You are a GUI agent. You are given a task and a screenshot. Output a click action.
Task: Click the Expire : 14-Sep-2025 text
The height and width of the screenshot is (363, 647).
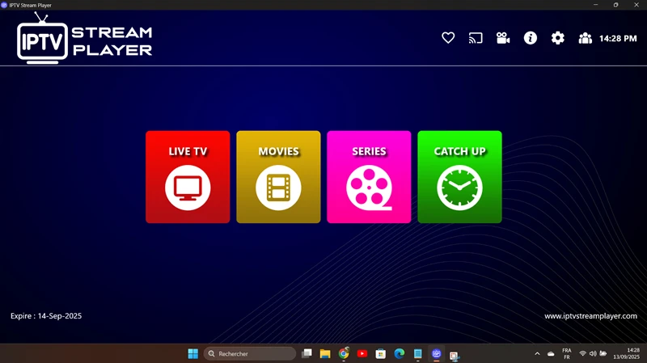pos(46,316)
